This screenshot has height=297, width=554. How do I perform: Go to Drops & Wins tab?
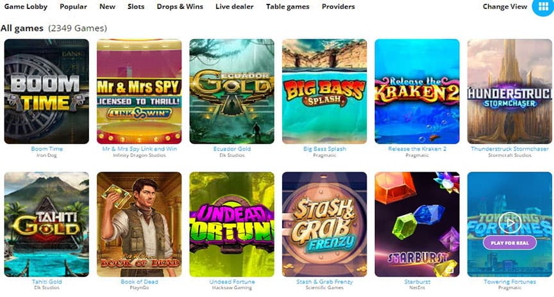[x=180, y=6]
